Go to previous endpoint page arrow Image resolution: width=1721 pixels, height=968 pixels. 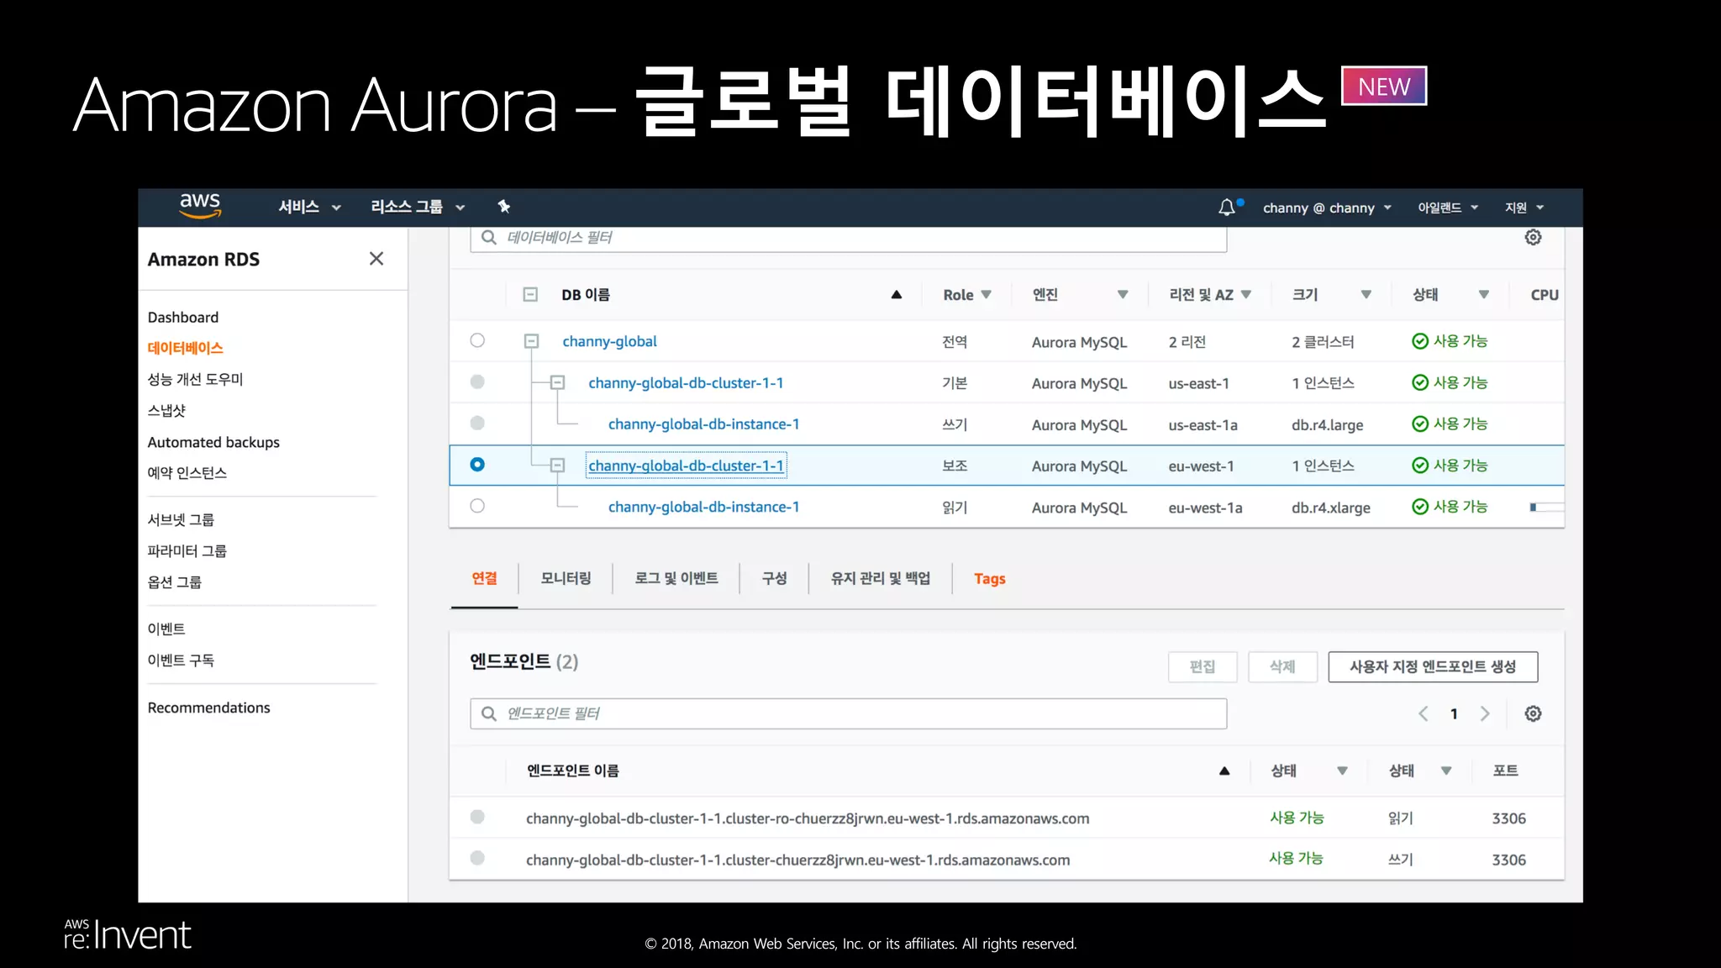tap(1423, 713)
